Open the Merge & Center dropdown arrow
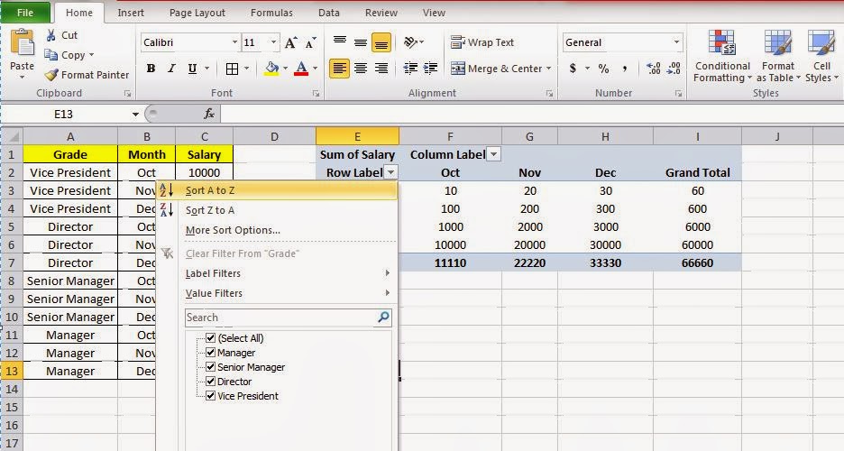This screenshot has width=844, height=451. tap(548, 69)
